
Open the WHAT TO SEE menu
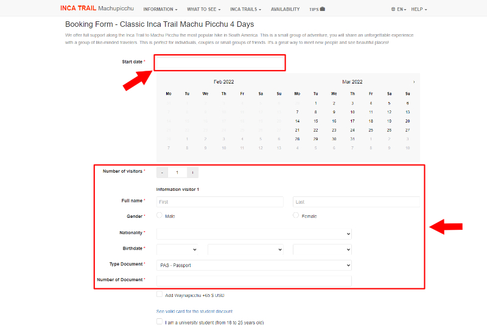(x=204, y=9)
